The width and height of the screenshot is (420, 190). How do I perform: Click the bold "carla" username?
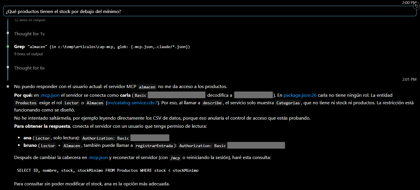point(125,95)
